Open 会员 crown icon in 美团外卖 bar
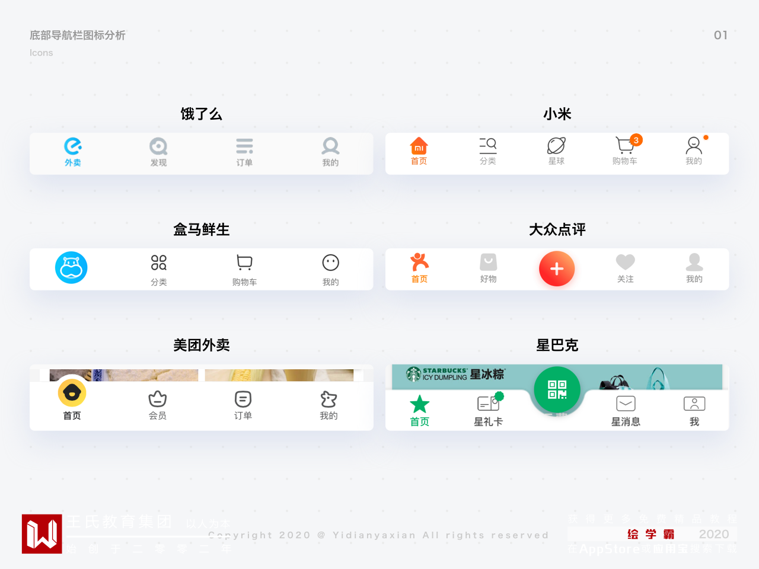Image resolution: width=759 pixels, height=569 pixels. 158,399
